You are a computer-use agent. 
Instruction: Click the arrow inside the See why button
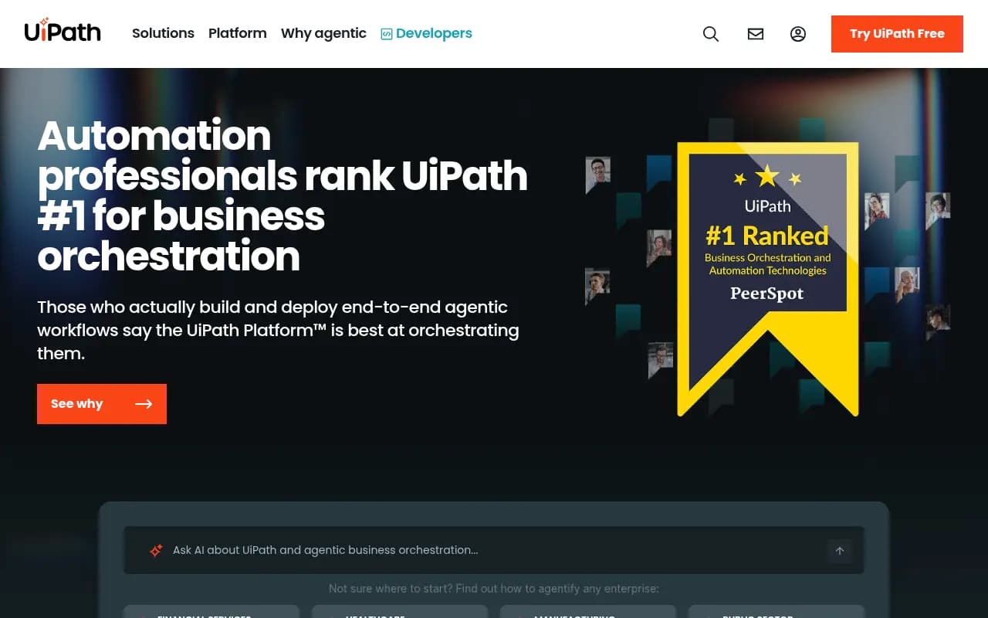coord(144,403)
